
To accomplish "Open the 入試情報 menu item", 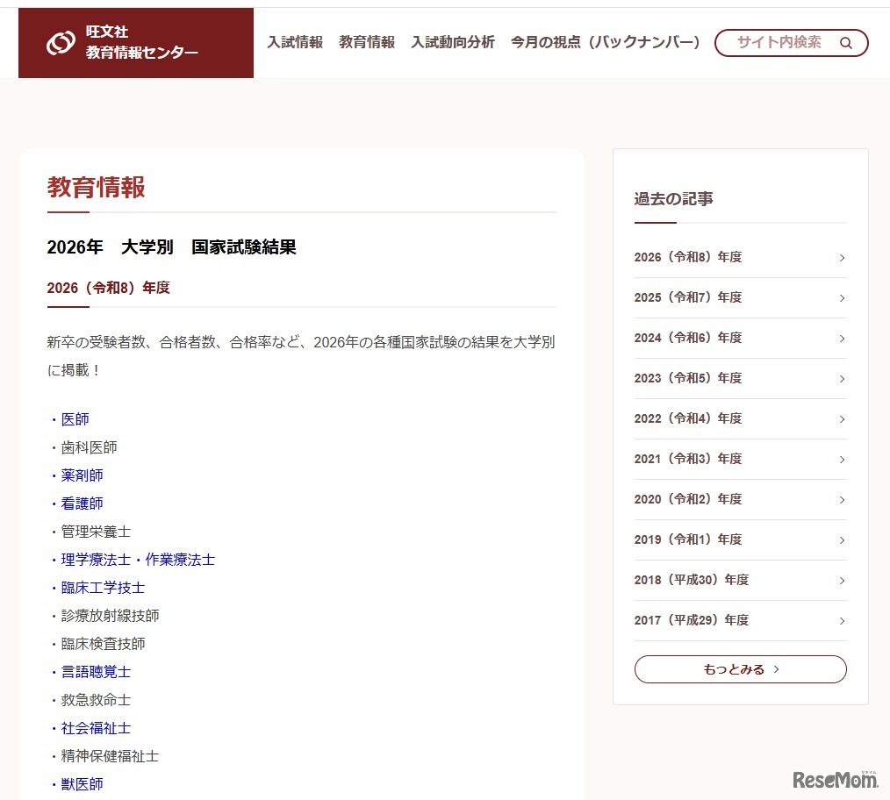I will [295, 41].
